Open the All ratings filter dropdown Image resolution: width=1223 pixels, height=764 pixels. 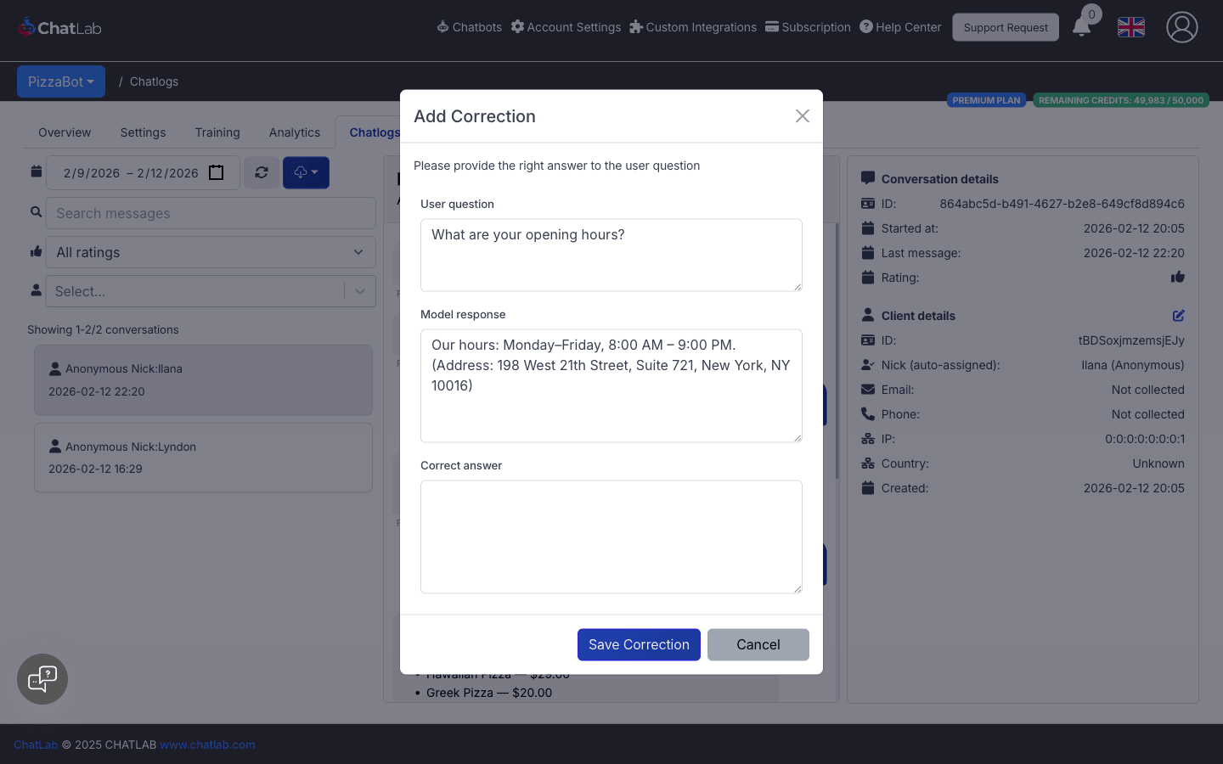(x=210, y=252)
